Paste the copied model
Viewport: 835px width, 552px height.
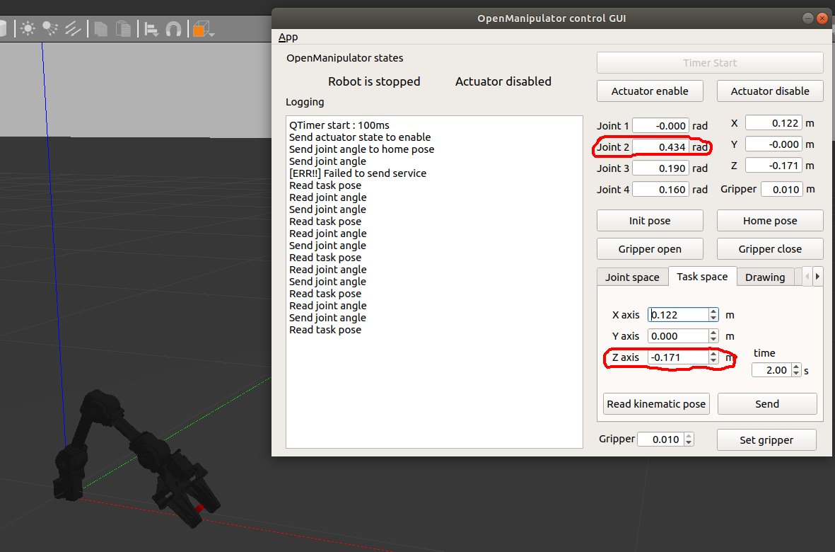(x=122, y=28)
